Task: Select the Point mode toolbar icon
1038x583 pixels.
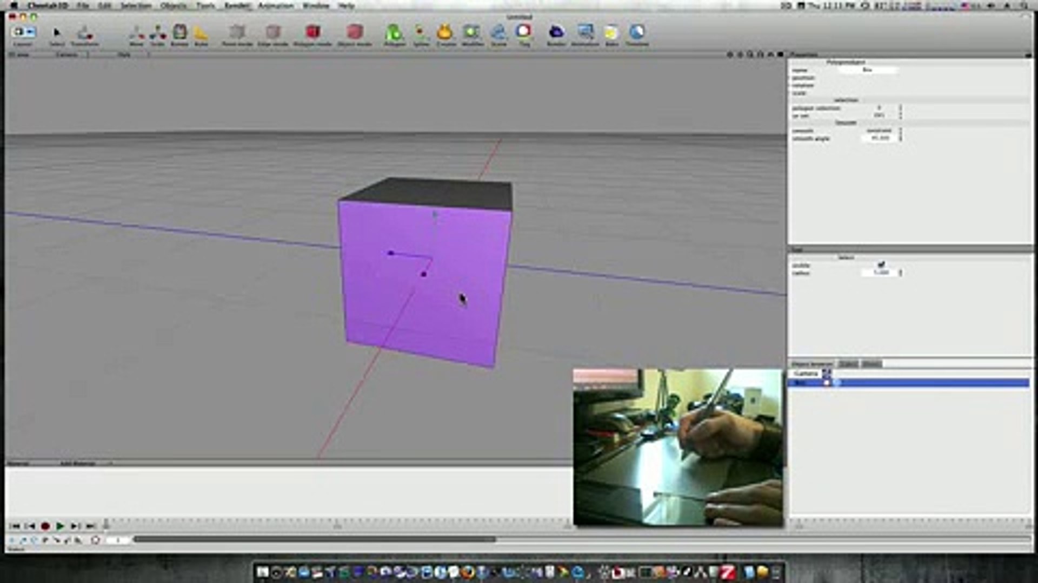Action: (x=237, y=32)
